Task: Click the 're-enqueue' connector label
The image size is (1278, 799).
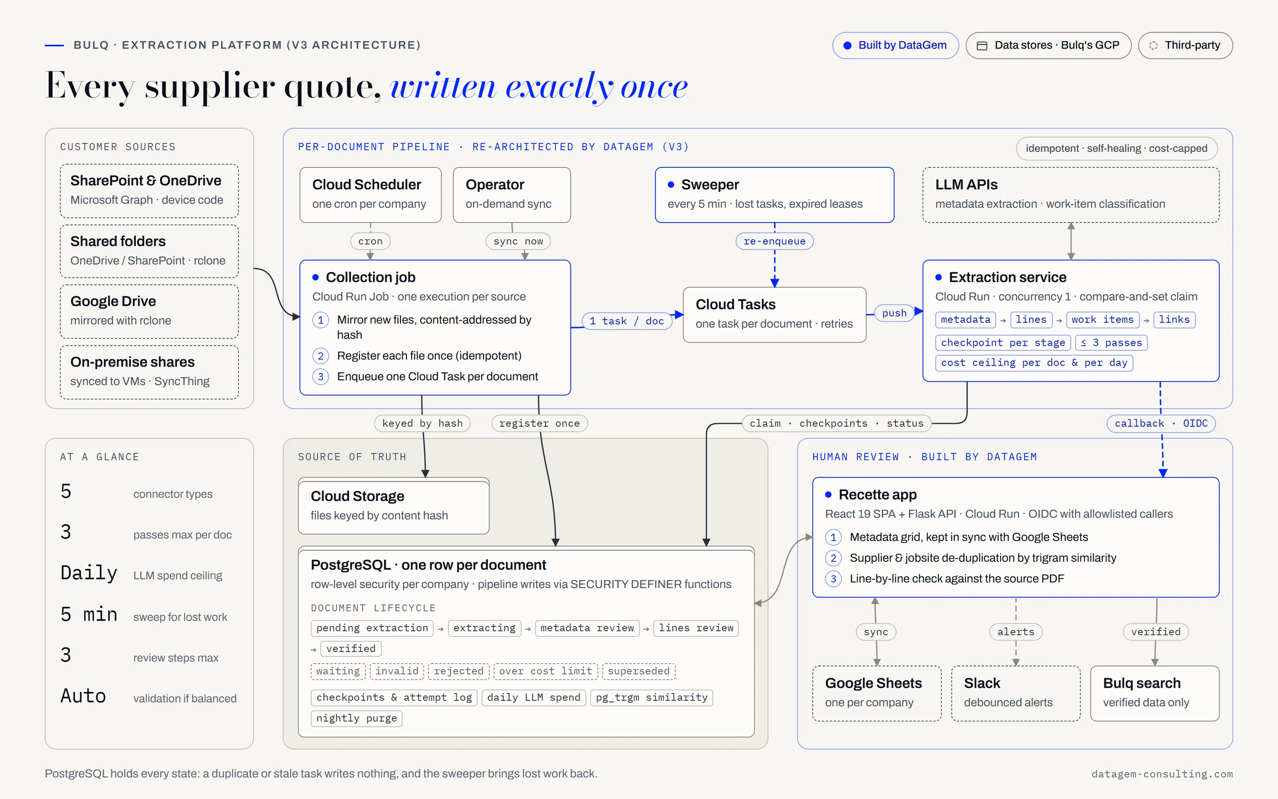Action: click(774, 241)
